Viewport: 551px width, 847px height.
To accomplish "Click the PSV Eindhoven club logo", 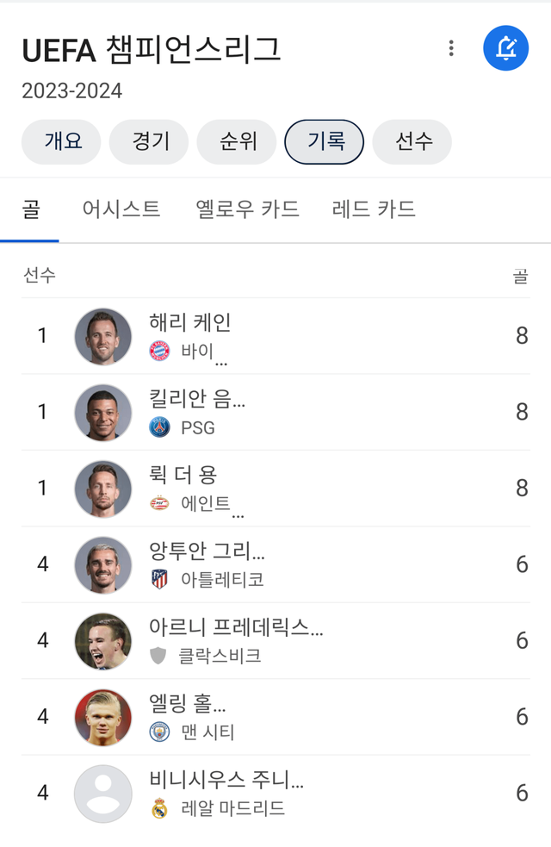I will click(159, 503).
